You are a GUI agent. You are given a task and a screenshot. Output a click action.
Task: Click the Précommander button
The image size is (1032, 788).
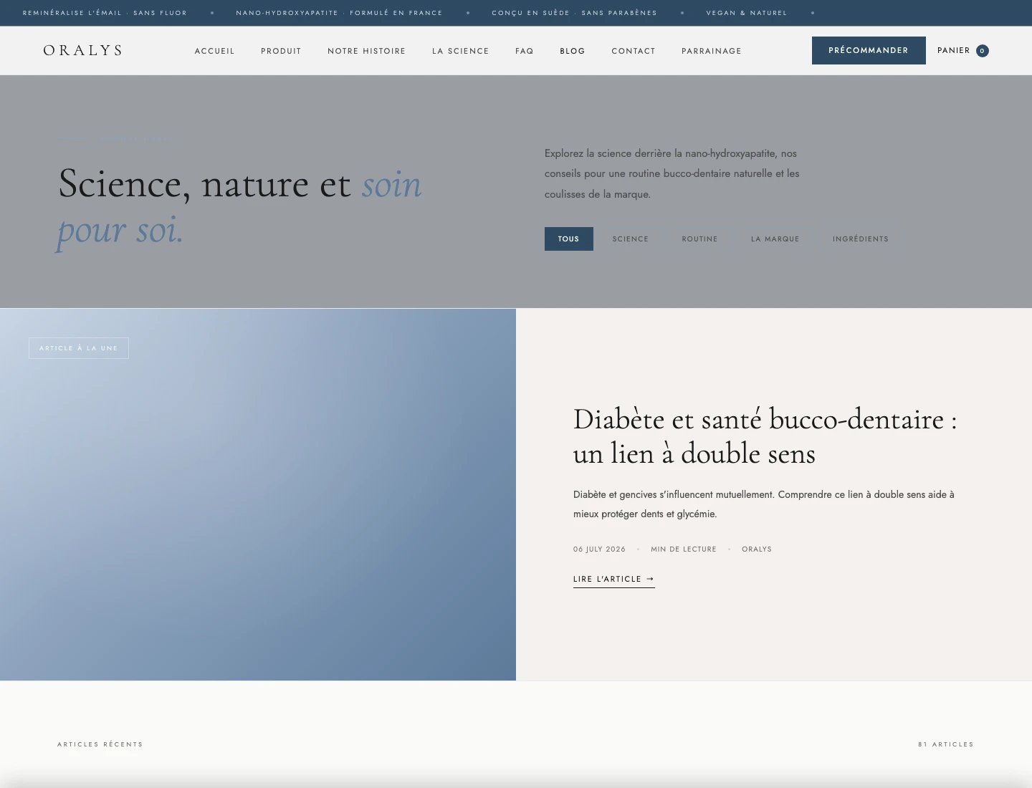pos(869,50)
